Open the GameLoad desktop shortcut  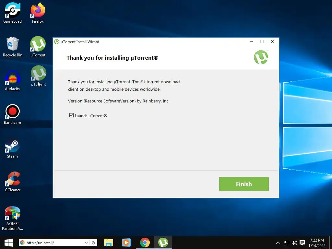click(13, 13)
